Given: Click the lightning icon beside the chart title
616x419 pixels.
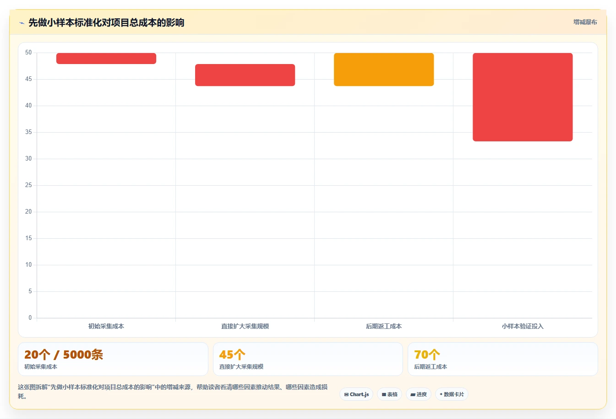Looking at the screenshot, I should coord(22,23).
